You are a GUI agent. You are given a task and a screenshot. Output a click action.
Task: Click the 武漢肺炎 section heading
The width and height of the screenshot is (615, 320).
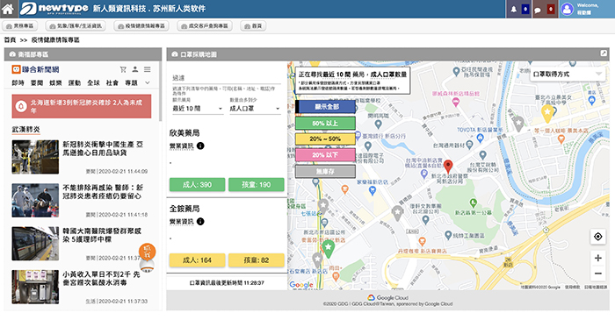25,130
